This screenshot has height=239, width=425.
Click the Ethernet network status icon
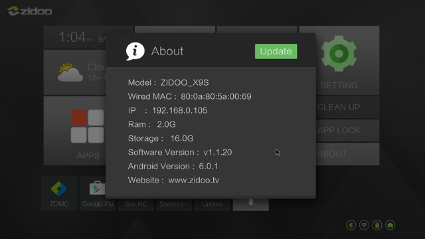click(x=390, y=225)
